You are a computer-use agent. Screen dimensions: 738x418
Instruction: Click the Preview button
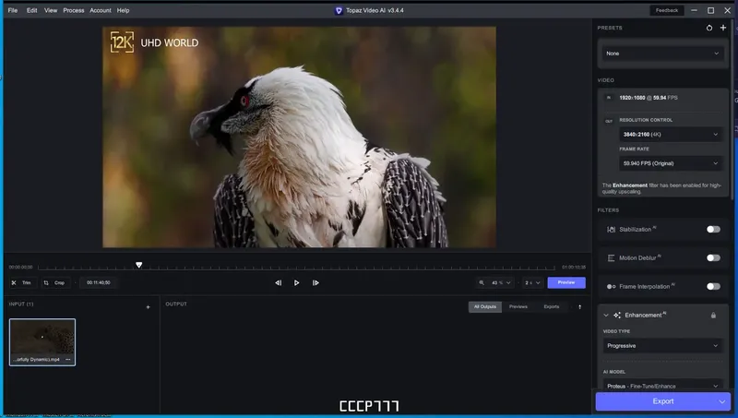(566, 282)
